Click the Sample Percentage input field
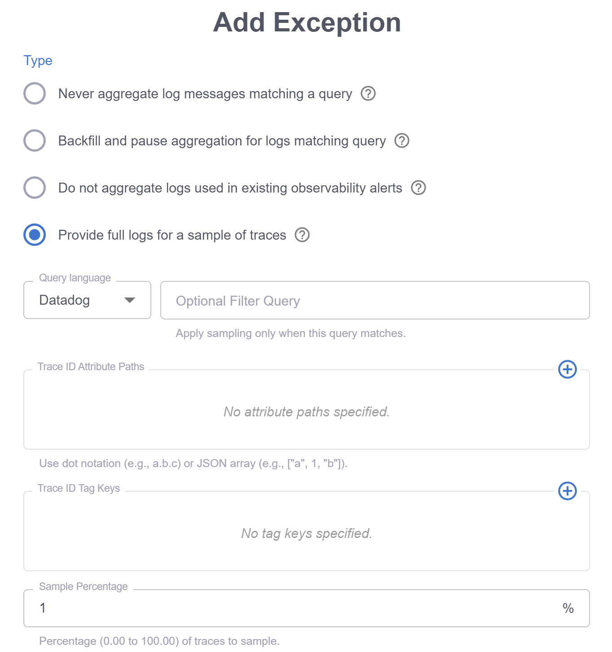 (307, 608)
